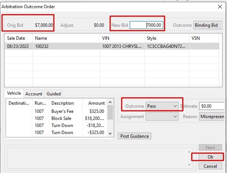The height and width of the screenshot is (173, 227).
Task: Click the Post Guidance button
Action: [135, 136]
